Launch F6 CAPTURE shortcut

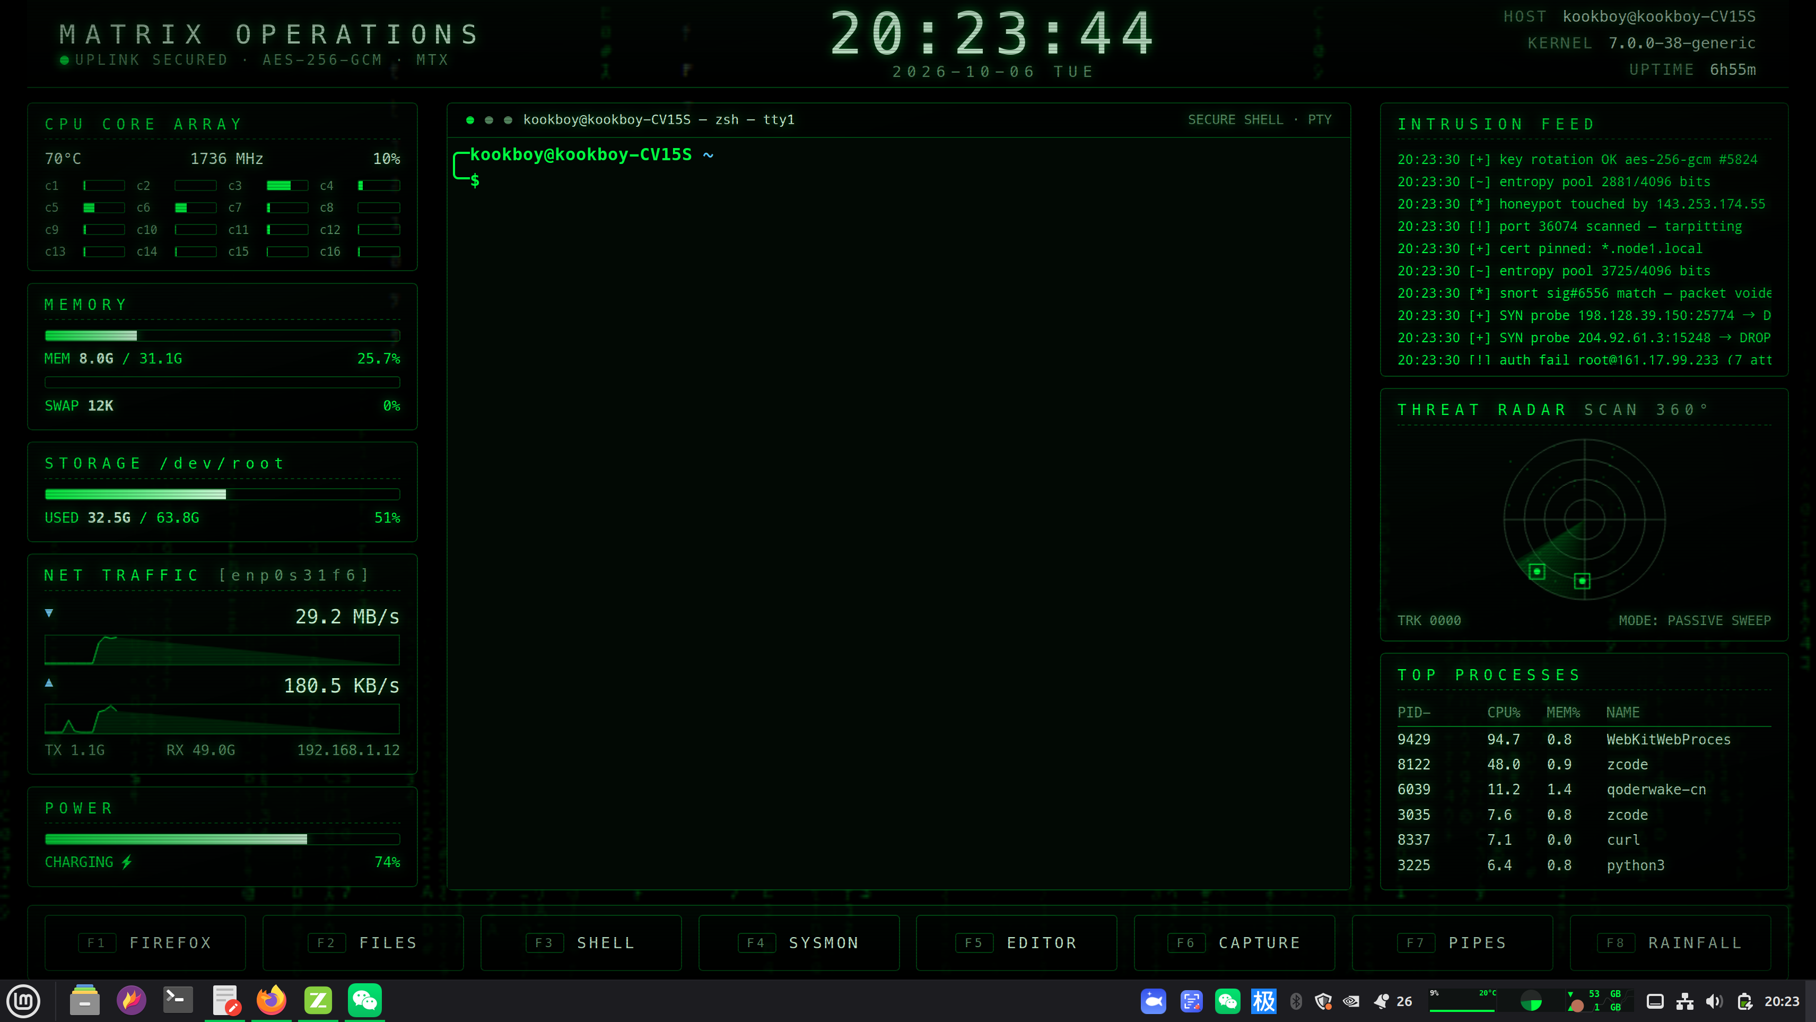point(1234,943)
